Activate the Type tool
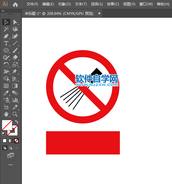The width and height of the screenshot is (172, 184). (x=6, y=43)
